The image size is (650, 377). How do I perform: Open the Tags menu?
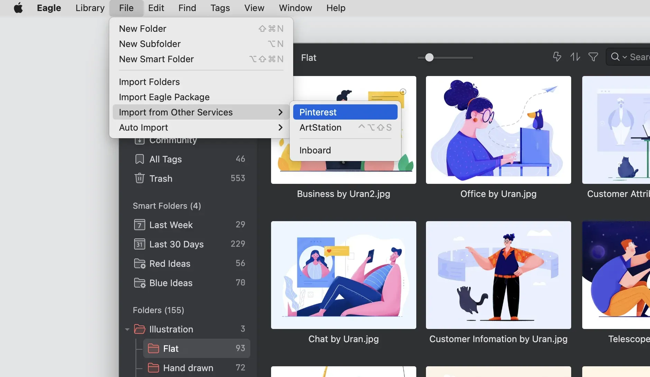point(220,8)
